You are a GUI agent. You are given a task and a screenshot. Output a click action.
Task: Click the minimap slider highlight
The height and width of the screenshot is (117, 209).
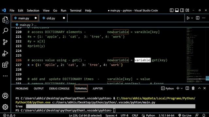coord(207,78)
